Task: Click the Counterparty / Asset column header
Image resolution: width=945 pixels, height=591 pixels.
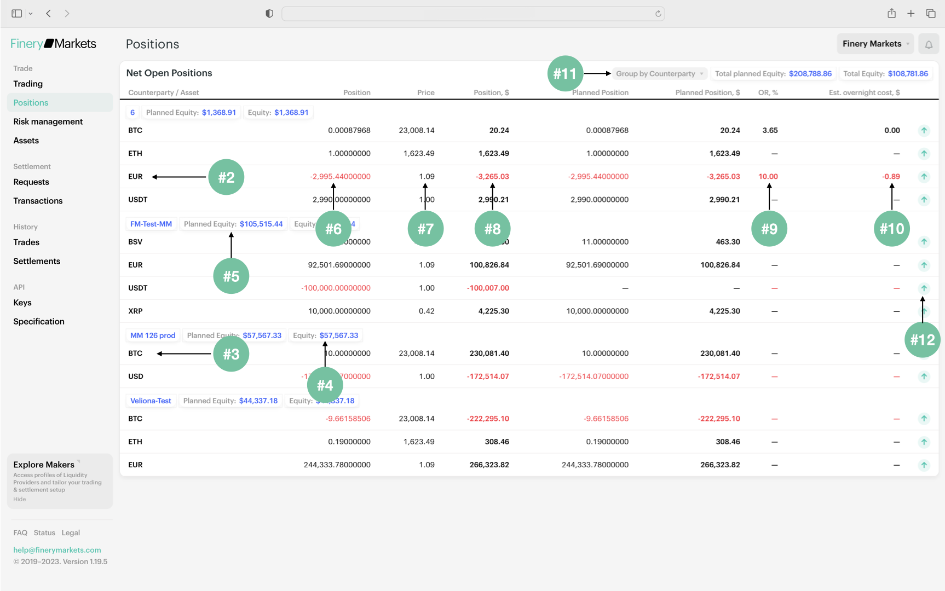Action: (x=163, y=92)
